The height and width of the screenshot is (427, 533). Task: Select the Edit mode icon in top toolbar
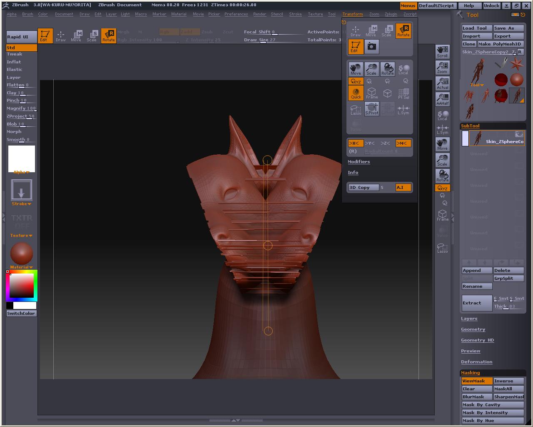(45, 35)
